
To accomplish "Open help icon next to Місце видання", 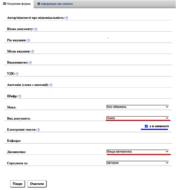I will point(33,51).
